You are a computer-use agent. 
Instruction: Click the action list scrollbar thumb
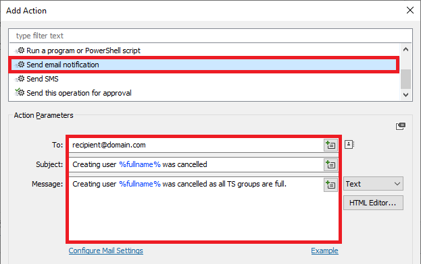pos(405,79)
